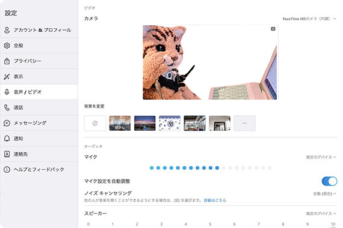Click the info icon beside ヘルプとフィードバック
The width and height of the screenshot is (343, 228).
[x=7, y=170]
